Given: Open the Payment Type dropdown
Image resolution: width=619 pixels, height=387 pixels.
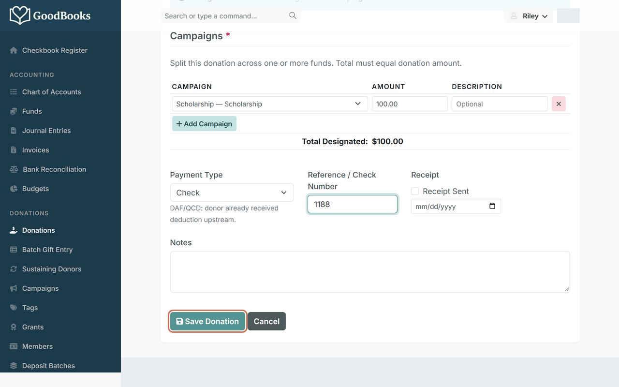Looking at the screenshot, I should click(x=232, y=193).
